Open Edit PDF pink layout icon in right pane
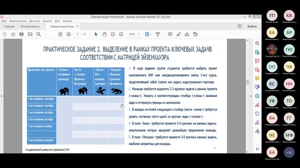This screenshot has width=300, height=168. point(257,61)
